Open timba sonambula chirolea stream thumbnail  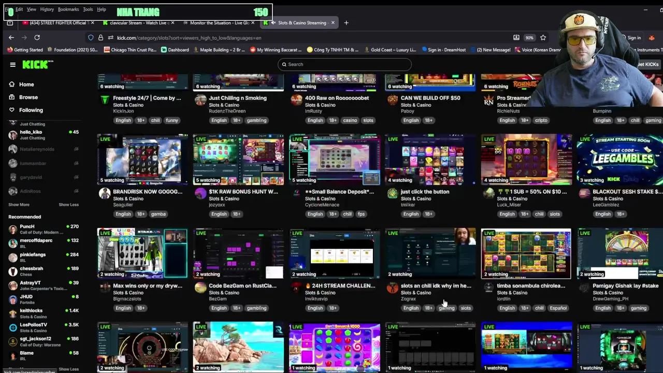[x=526, y=253]
